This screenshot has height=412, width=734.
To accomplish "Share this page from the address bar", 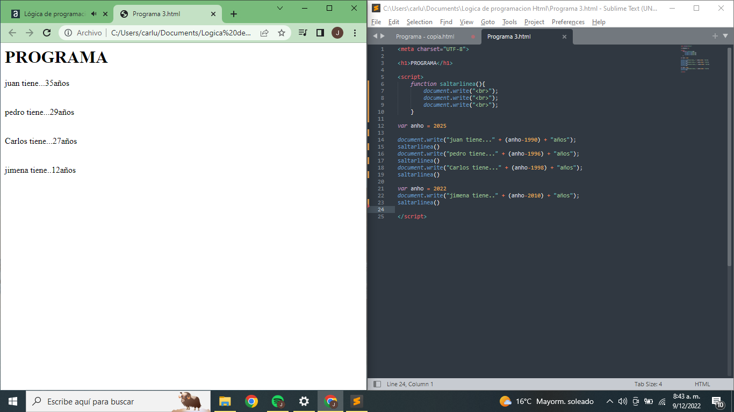I will [264, 33].
